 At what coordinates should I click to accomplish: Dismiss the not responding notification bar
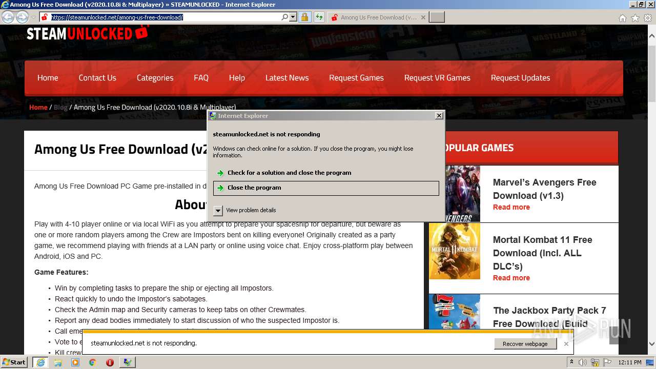[x=566, y=344]
